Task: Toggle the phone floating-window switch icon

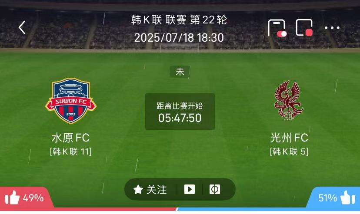Action: point(277,28)
